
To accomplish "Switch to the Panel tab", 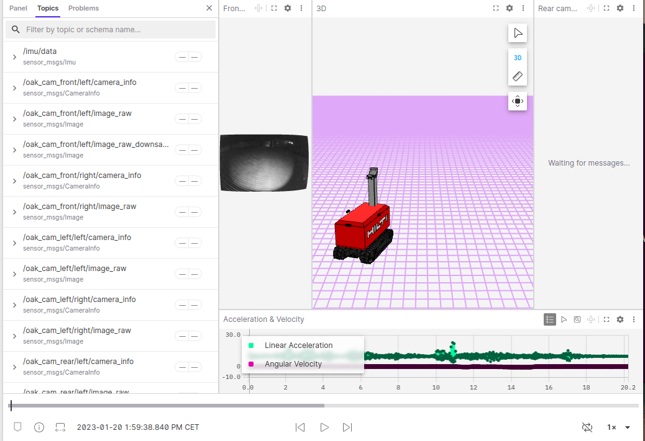I will pyautogui.click(x=18, y=8).
